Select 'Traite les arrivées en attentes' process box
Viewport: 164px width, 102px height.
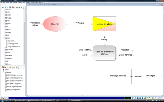(x=104, y=53)
